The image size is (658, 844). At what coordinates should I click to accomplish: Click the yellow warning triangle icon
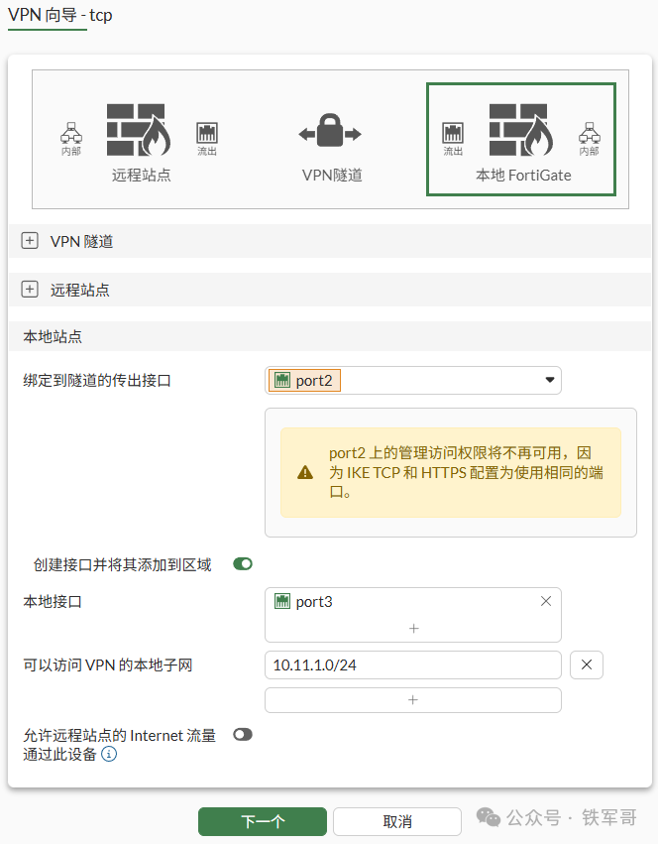tap(305, 473)
